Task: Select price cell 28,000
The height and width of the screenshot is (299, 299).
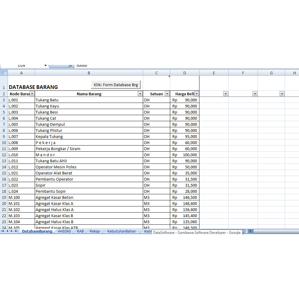Action: 185,191
